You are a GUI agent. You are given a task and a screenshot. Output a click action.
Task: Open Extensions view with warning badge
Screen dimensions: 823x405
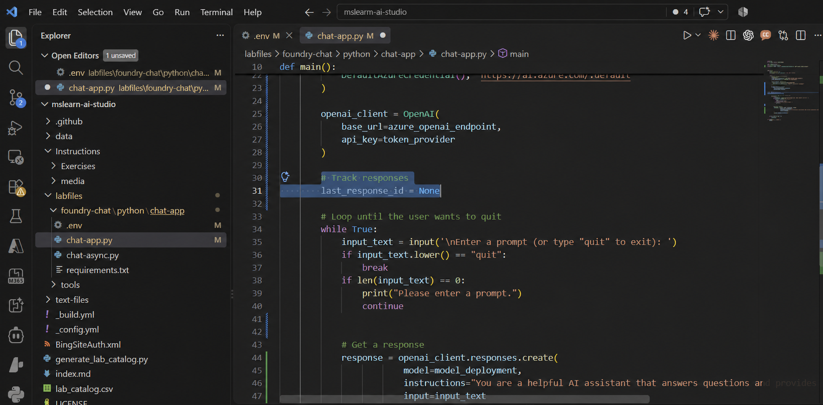pos(16,187)
